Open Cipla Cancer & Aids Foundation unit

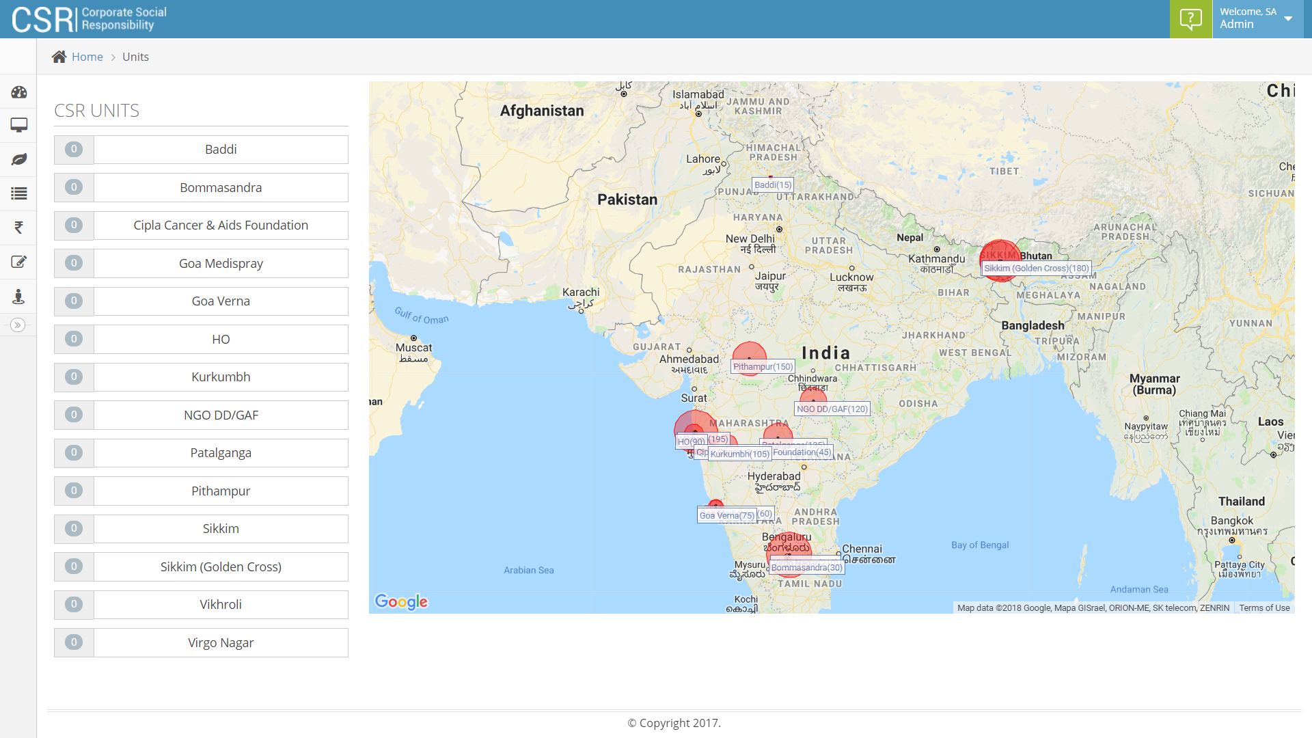[x=221, y=225]
